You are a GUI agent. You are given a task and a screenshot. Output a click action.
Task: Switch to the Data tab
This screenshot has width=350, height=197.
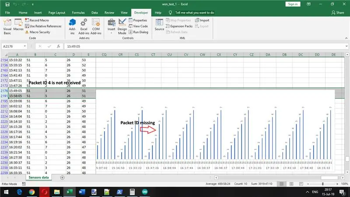click(x=94, y=13)
